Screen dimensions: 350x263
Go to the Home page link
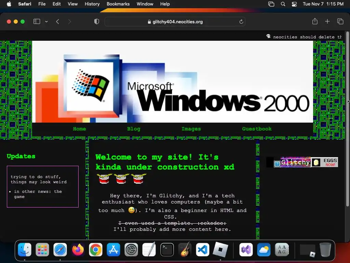[x=79, y=129]
